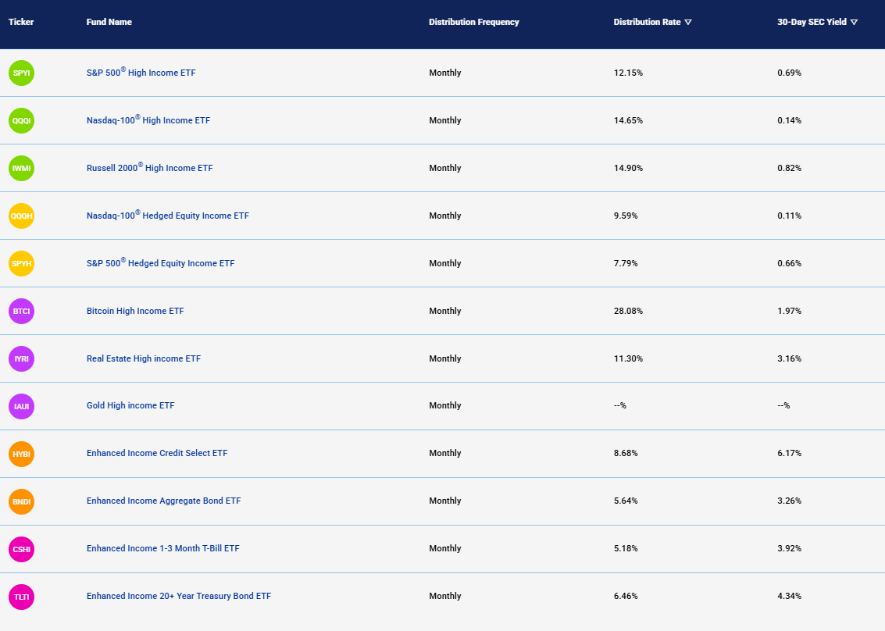Sort by Distribution Rate arrow
The height and width of the screenshot is (631, 885).
pos(688,23)
